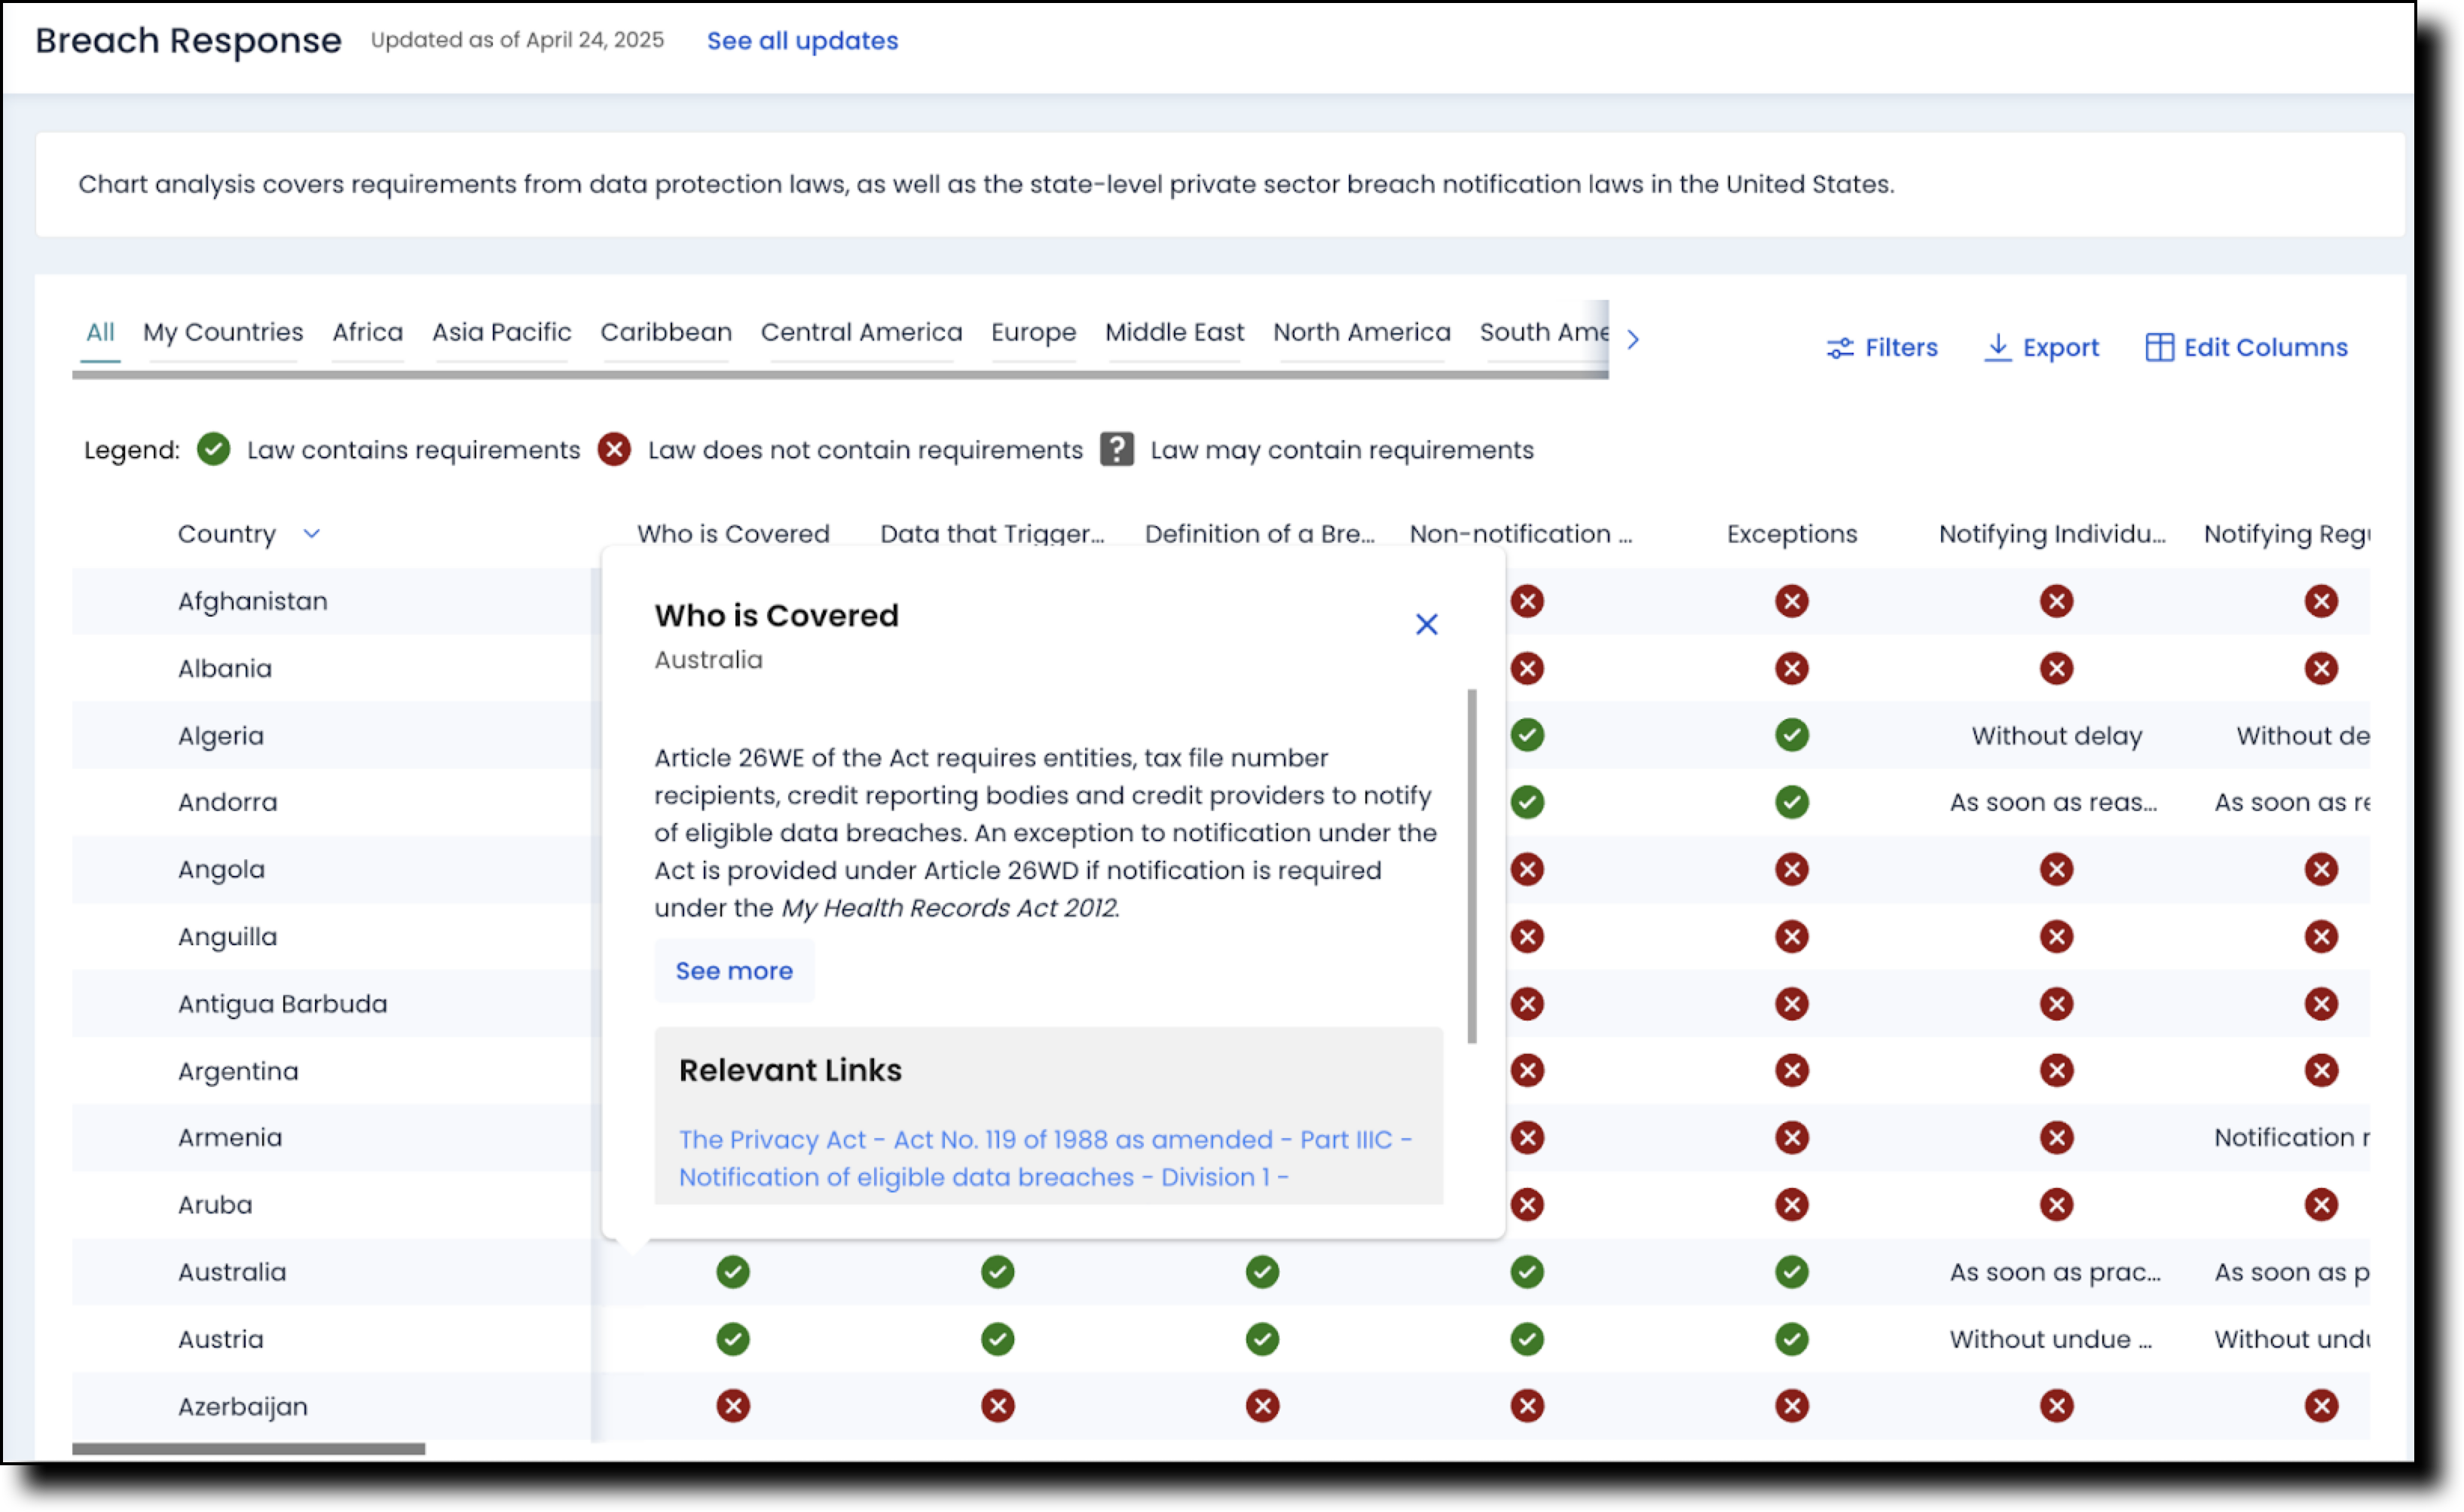Image resolution: width=2464 pixels, height=1512 pixels.
Task: Click Algeria's green check under Non-notification
Action: 1527,735
